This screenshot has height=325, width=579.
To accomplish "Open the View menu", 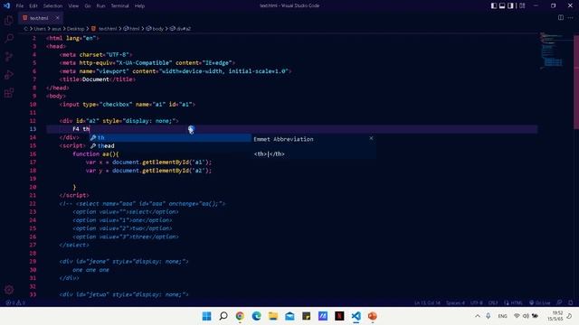I will click(x=73, y=5).
